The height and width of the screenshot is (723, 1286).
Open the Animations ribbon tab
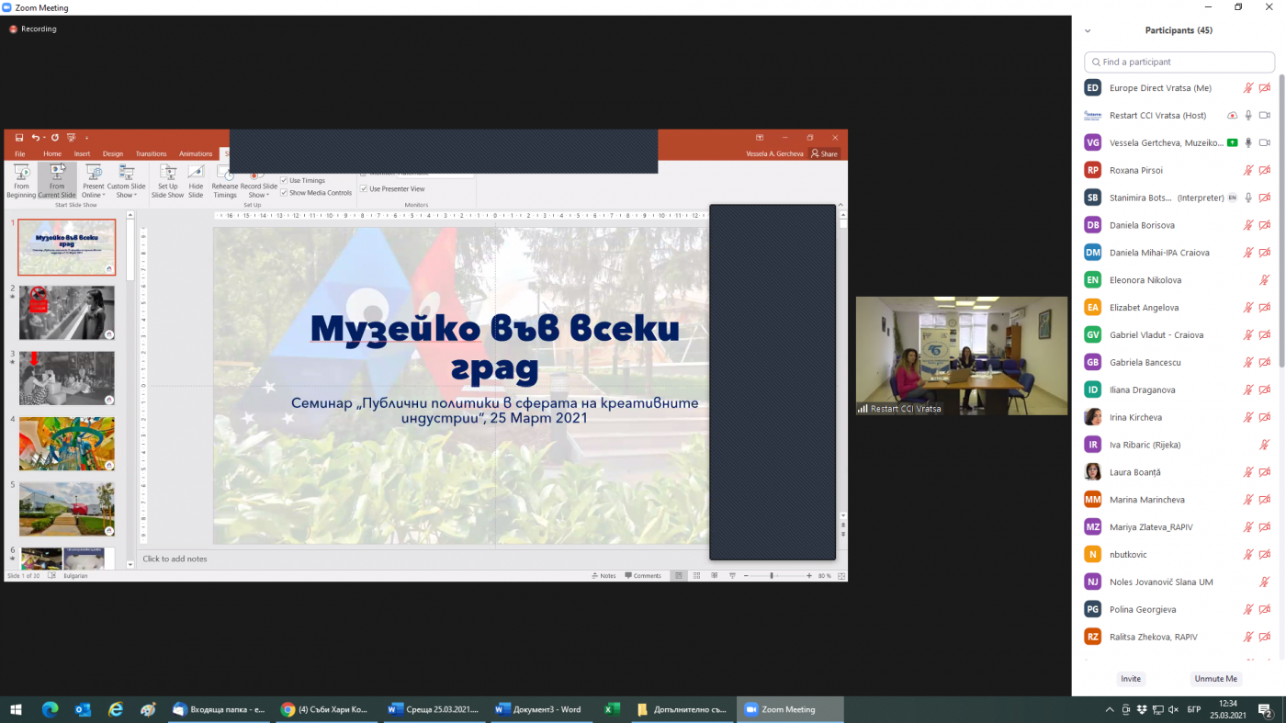196,153
